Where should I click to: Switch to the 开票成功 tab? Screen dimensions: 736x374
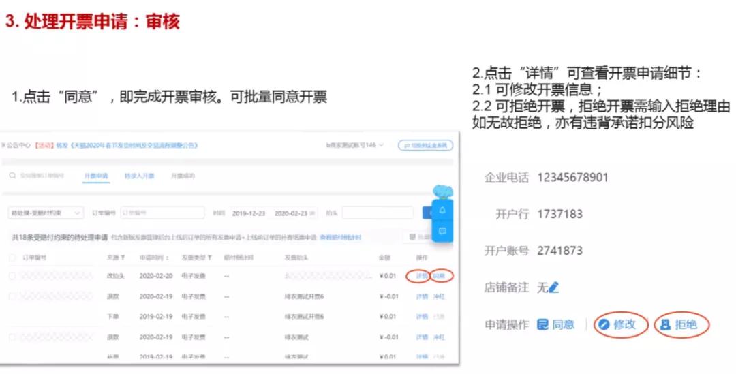coord(183,176)
